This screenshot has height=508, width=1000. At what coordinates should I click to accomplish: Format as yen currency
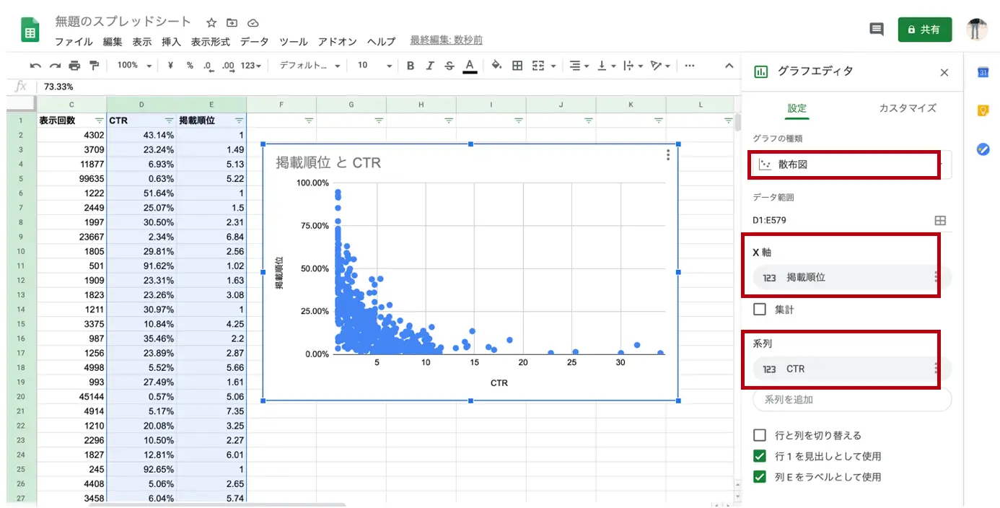pos(170,66)
